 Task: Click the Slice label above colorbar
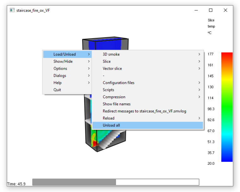click(211, 20)
